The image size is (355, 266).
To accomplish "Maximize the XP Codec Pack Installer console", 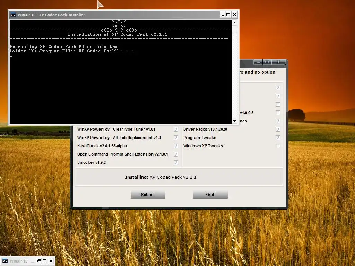I will point(228,15).
